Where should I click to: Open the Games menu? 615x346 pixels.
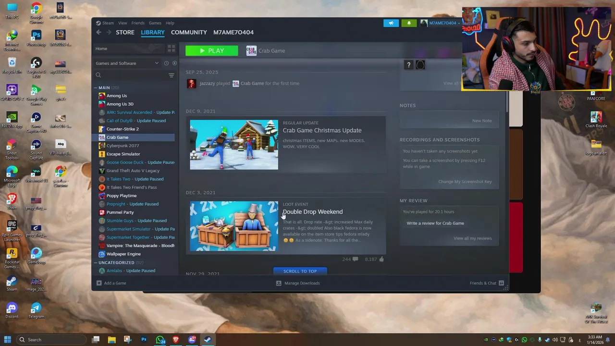click(155, 23)
